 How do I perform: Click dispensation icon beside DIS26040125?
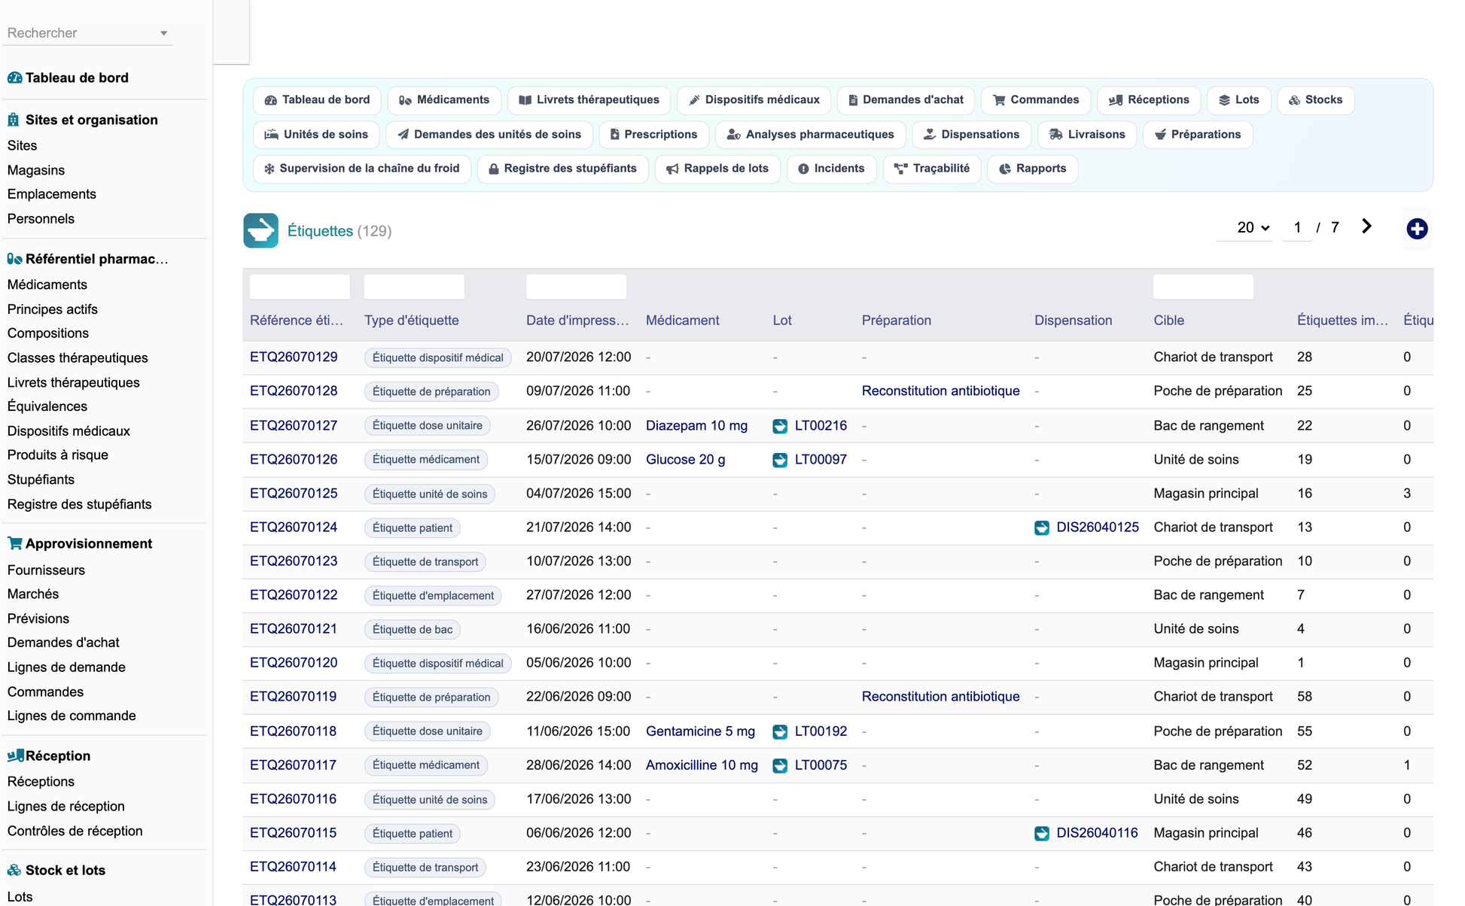(x=1042, y=527)
